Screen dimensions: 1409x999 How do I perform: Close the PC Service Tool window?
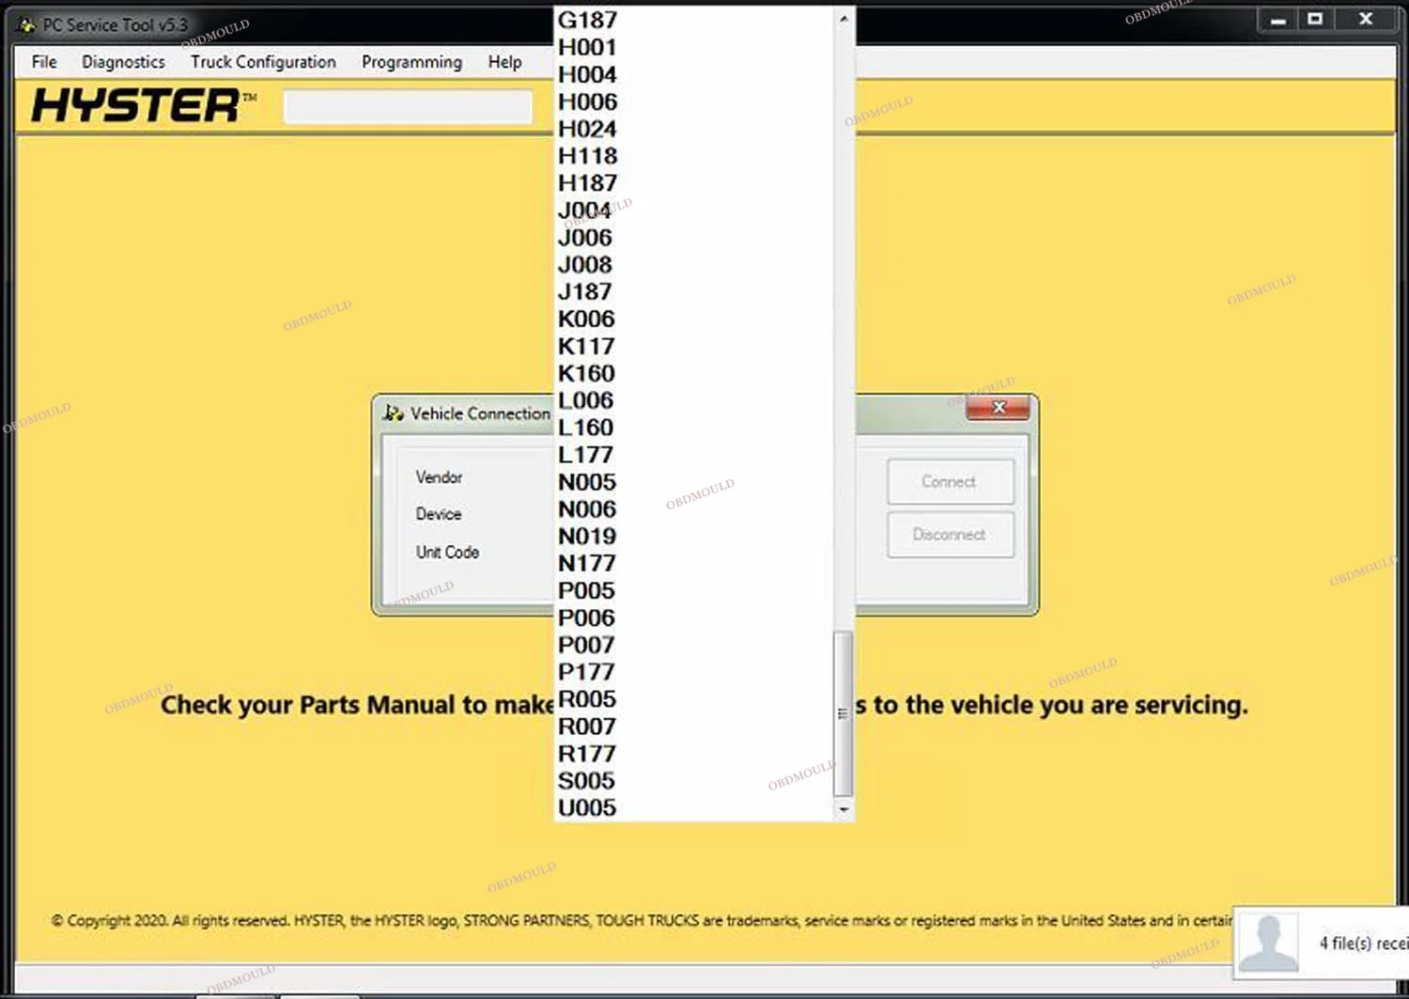click(x=1366, y=20)
